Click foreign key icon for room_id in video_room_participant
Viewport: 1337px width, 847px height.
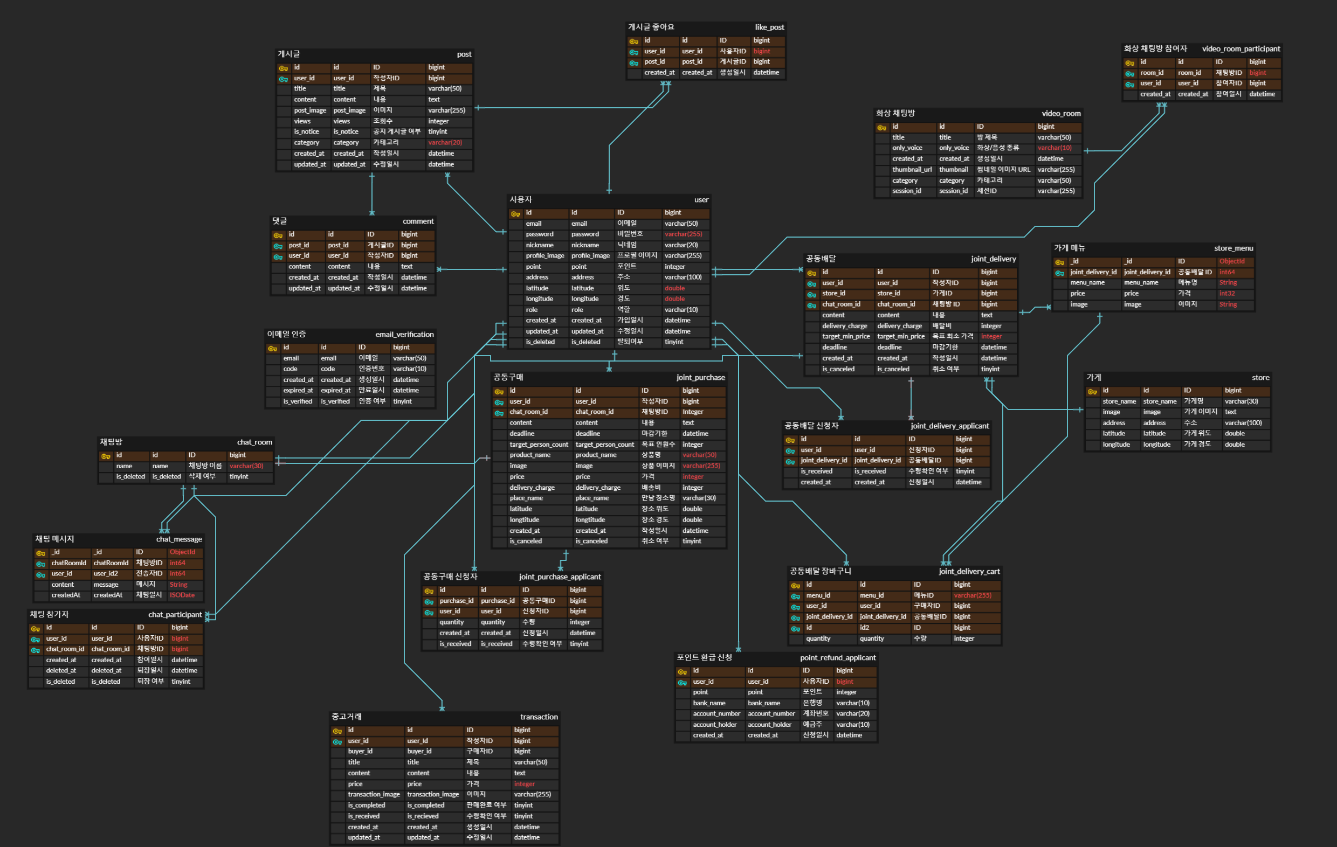1130,73
